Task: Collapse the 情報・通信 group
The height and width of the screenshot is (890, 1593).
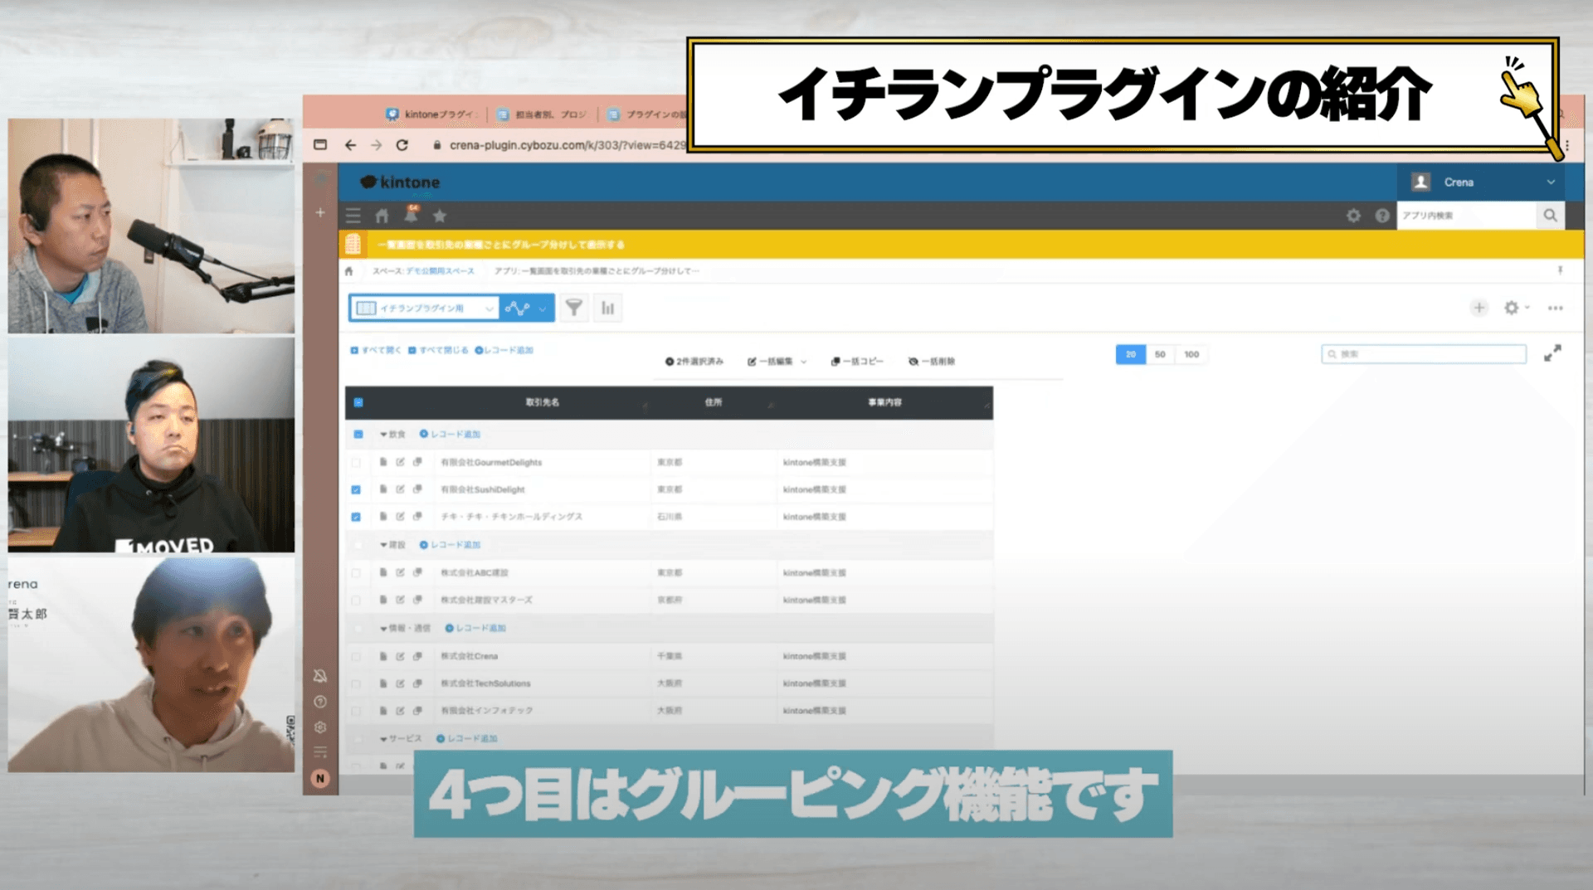Action: point(384,629)
